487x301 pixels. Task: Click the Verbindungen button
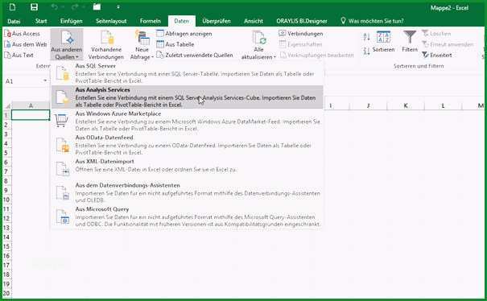(301, 34)
